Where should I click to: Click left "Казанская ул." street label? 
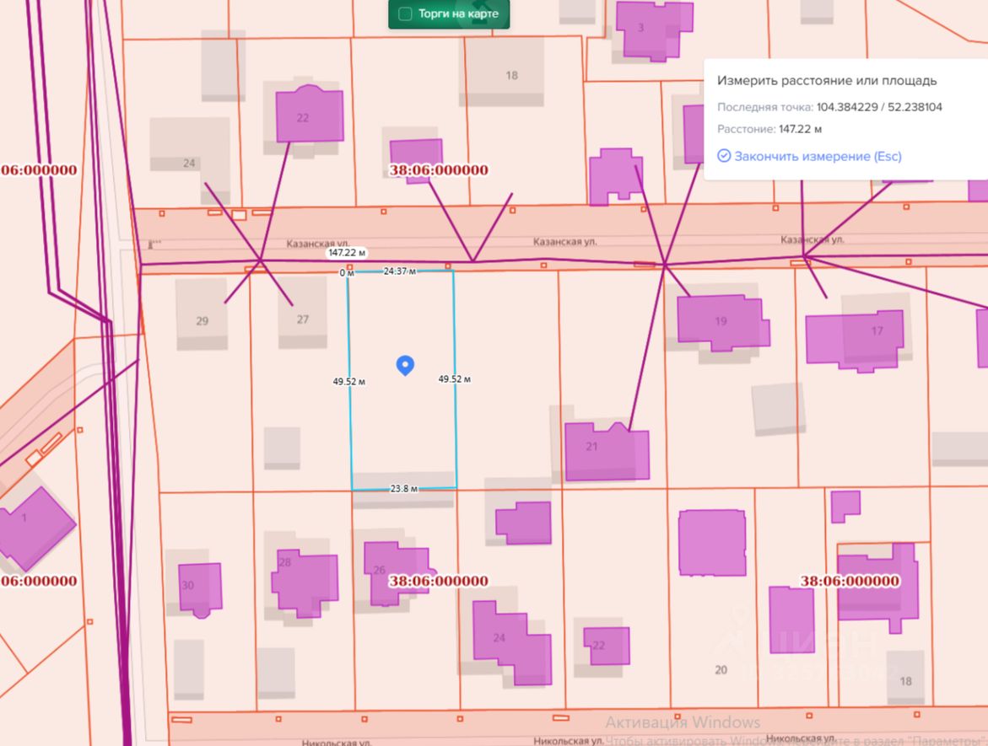(318, 243)
